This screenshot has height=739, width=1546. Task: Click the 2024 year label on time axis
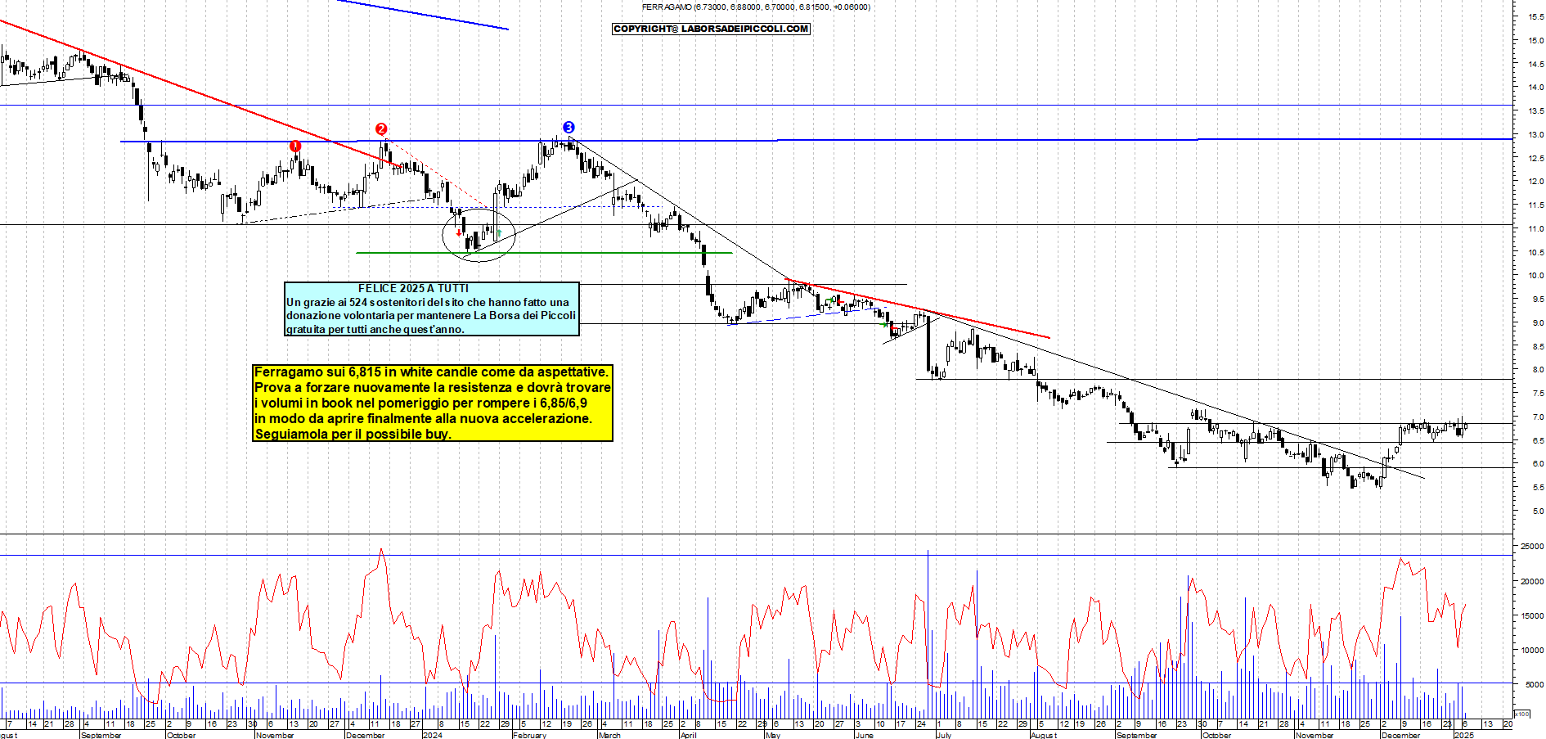click(432, 735)
